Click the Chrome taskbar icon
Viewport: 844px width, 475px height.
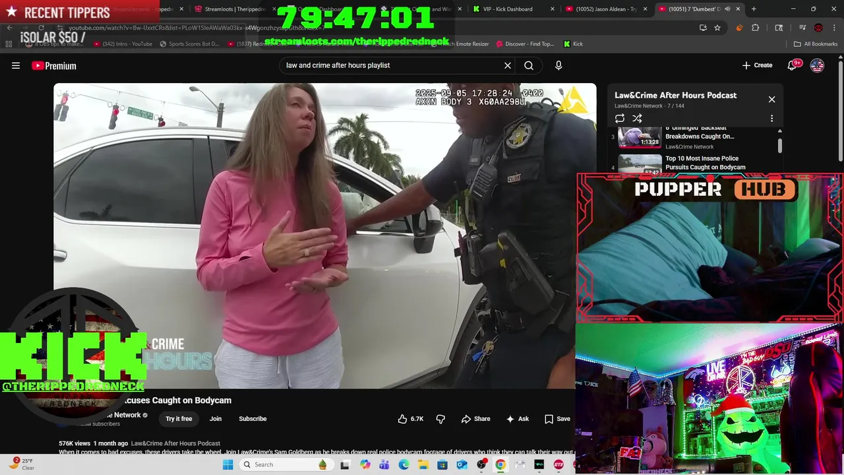(x=500, y=464)
